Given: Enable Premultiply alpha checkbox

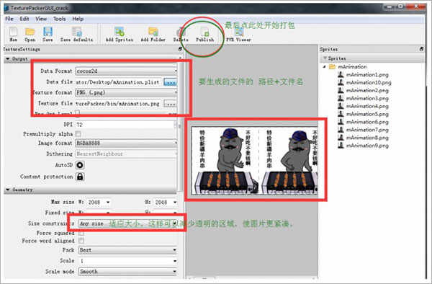Looking at the screenshot, I should [x=78, y=134].
